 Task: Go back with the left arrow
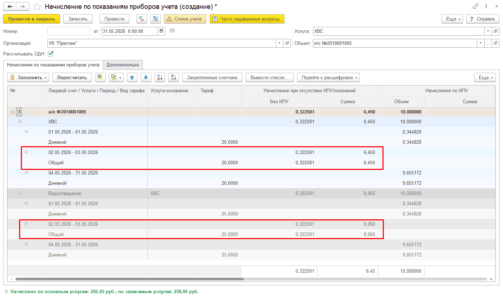pyautogui.click(x=10, y=7)
